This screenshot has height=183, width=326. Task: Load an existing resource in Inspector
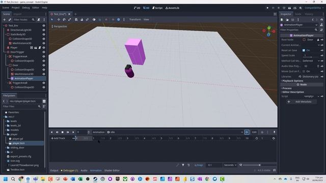pyautogui.click(x=287, y=20)
